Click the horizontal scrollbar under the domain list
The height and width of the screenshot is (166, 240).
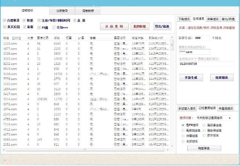click(x=85, y=150)
